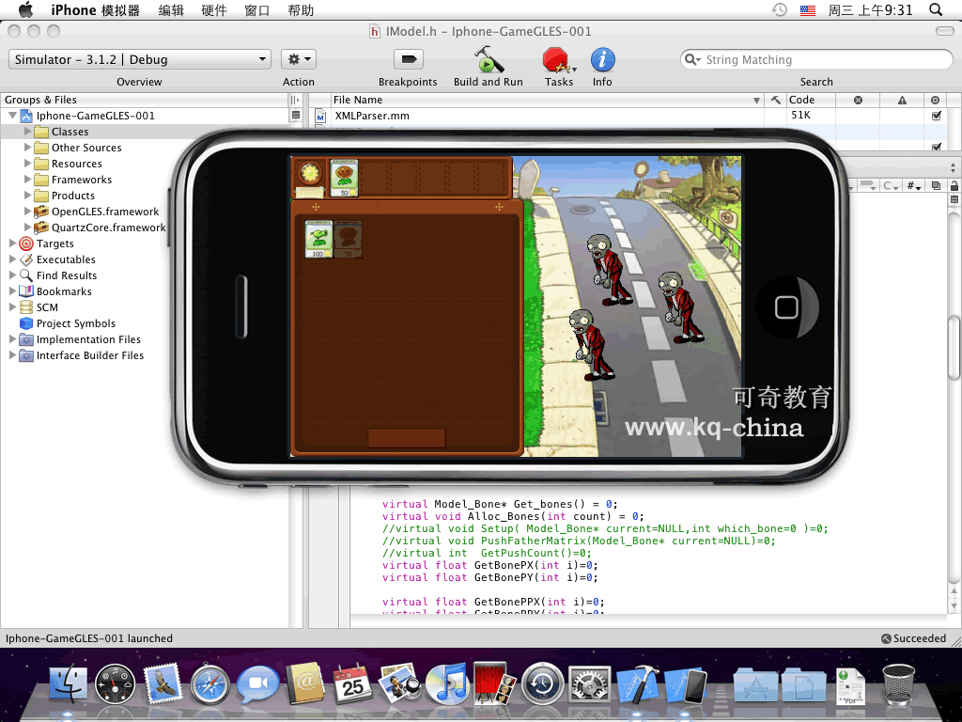Open iTunes from the Dock

pos(446,684)
